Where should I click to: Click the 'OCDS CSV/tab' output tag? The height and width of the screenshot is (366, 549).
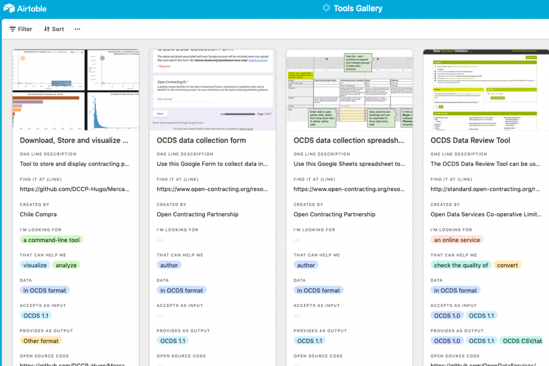[522, 341]
